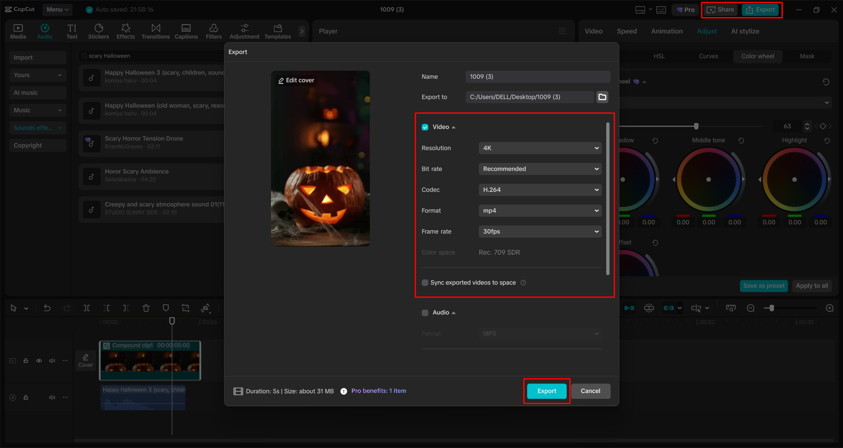The width and height of the screenshot is (843, 448).
Task: Open the Templates panel
Action: (277, 31)
